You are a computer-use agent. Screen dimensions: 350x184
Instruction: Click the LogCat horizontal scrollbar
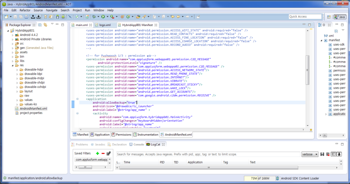pyautogui.click(x=209, y=168)
